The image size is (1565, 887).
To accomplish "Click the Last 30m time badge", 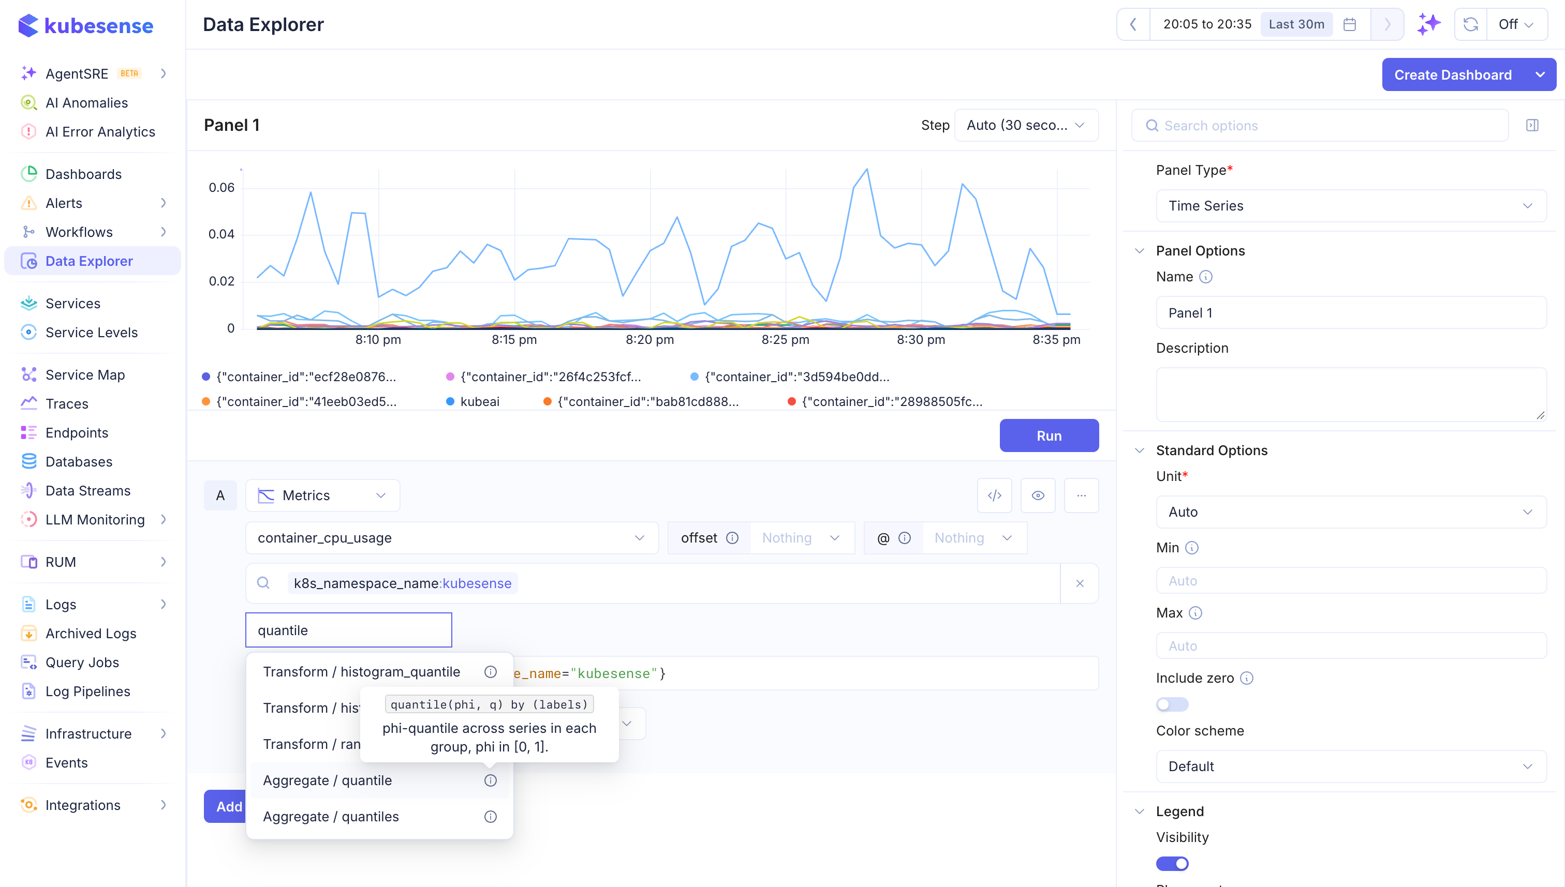I will [x=1296, y=24].
